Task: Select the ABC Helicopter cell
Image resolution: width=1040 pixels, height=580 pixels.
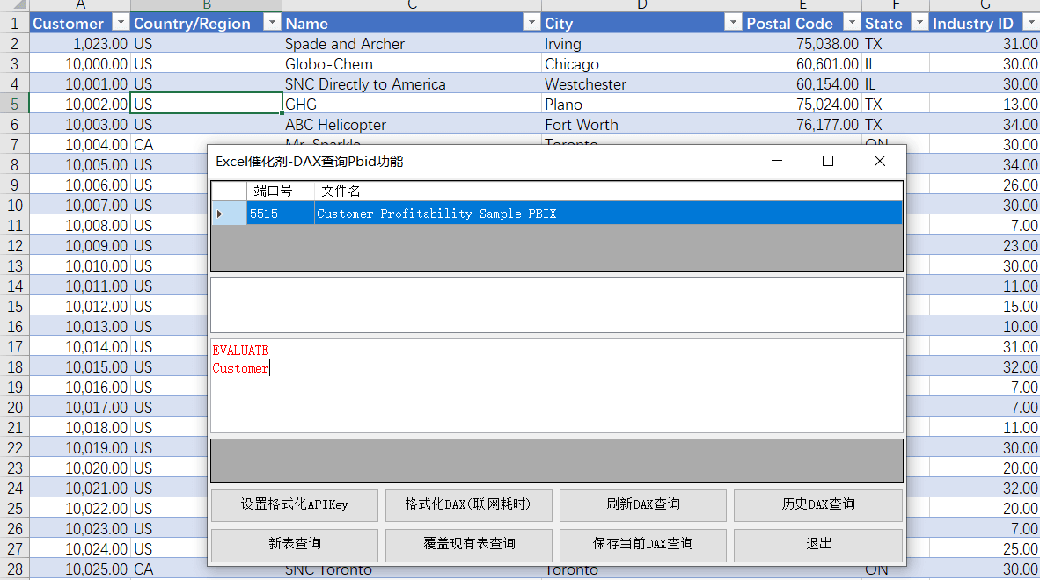Action: coord(412,125)
